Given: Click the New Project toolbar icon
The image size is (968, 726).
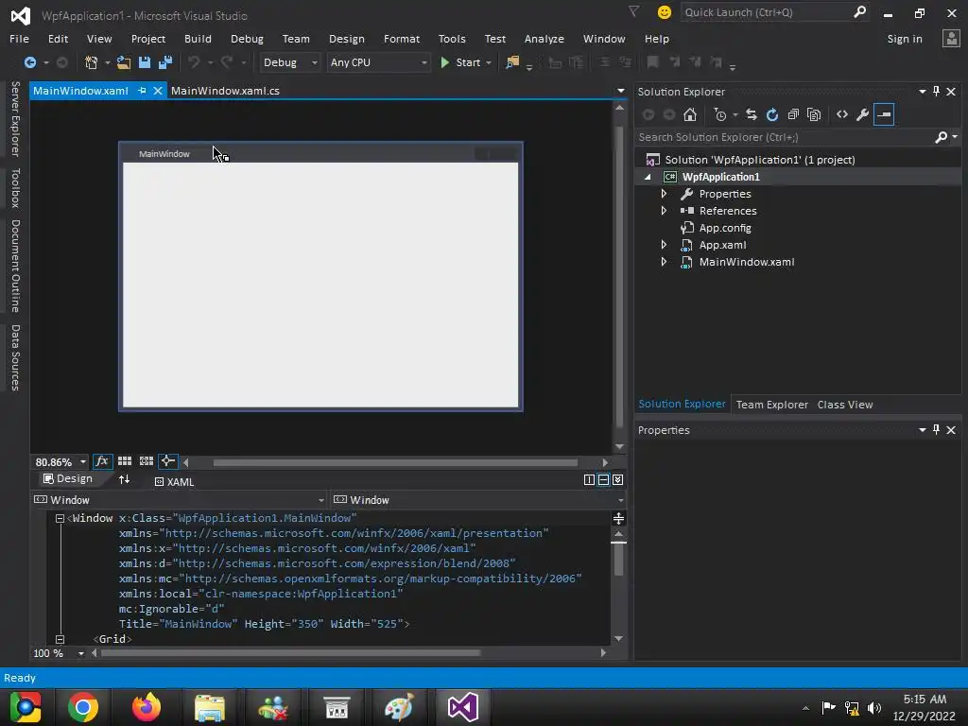Looking at the screenshot, I should point(92,62).
